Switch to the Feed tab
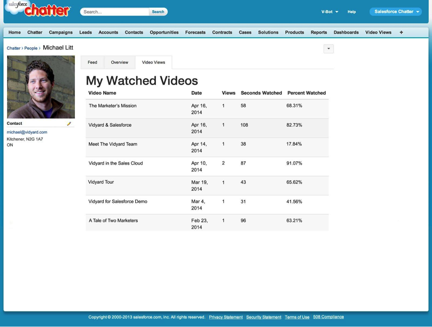This screenshot has width=432, height=327. click(x=92, y=62)
